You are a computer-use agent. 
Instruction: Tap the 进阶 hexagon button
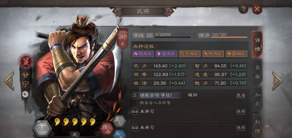click(42, 129)
